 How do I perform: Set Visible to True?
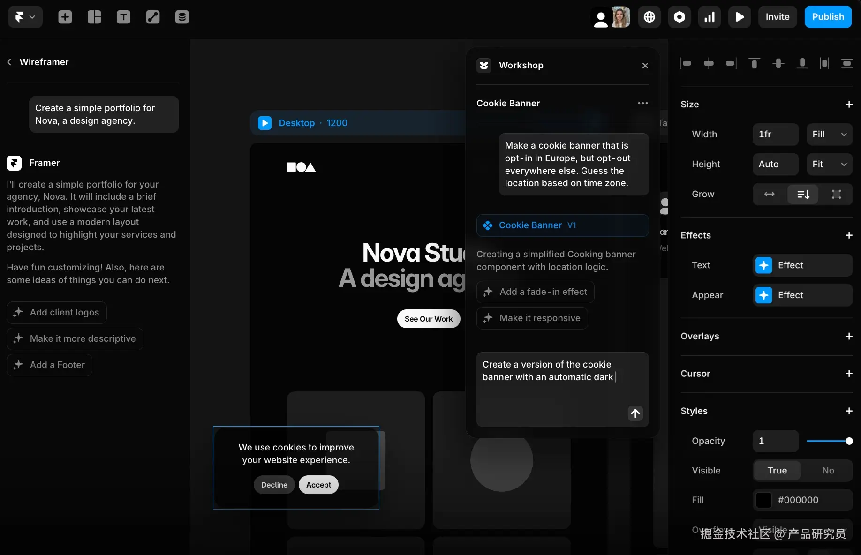777,471
